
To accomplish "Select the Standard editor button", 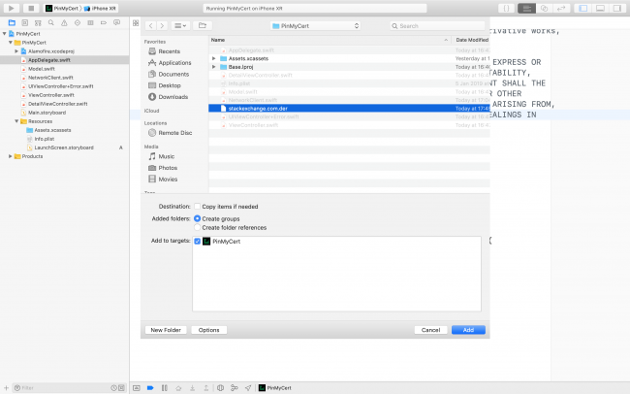I will coord(526,8).
